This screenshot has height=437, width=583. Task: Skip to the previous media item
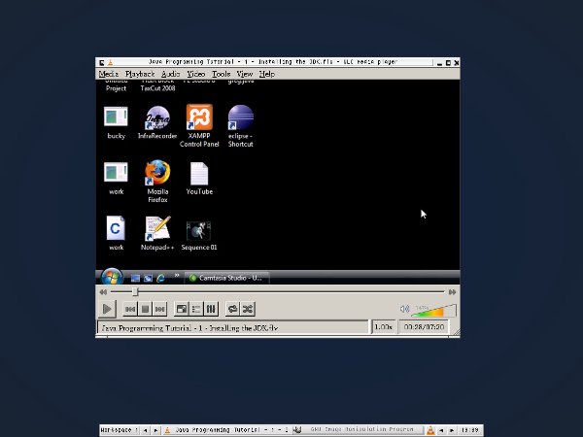click(130, 309)
